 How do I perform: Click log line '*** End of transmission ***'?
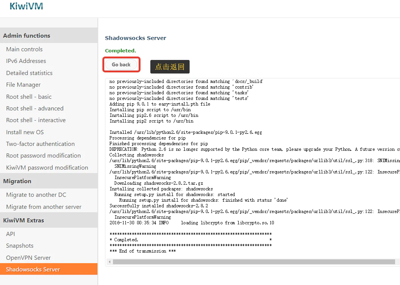(x=143, y=251)
